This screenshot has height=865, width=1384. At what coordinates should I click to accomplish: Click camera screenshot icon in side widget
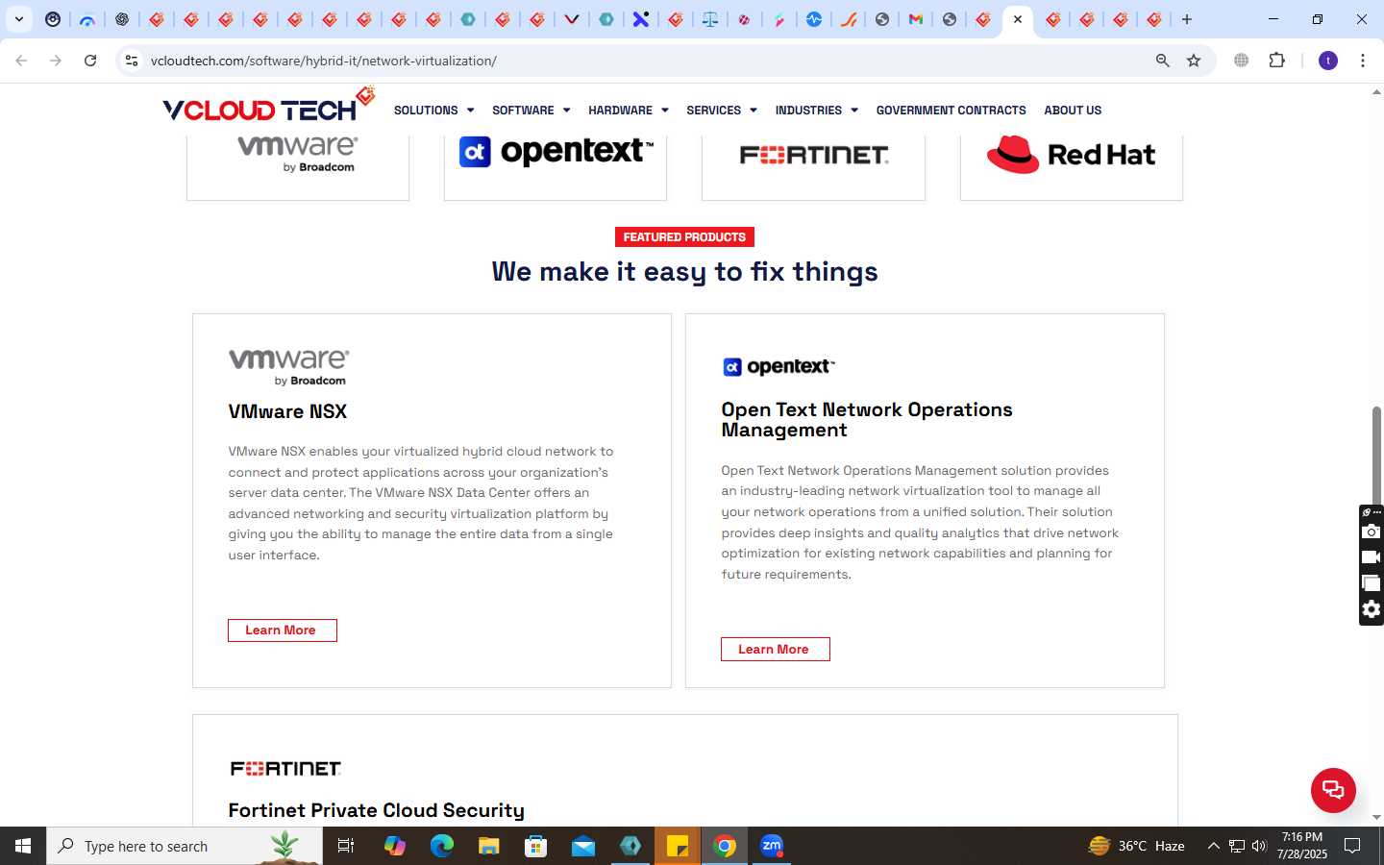pyautogui.click(x=1372, y=531)
